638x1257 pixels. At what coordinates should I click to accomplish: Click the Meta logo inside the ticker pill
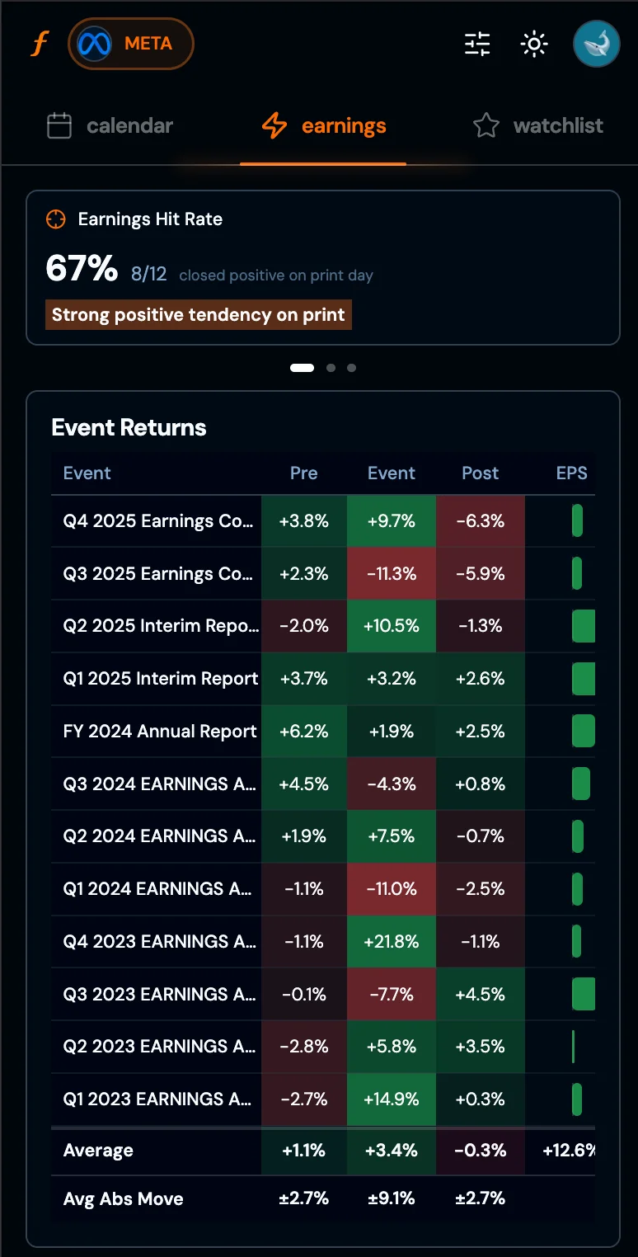pos(93,43)
